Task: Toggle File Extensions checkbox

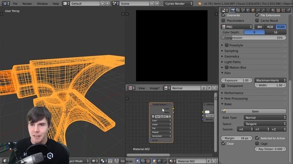Action: coord(257,15)
